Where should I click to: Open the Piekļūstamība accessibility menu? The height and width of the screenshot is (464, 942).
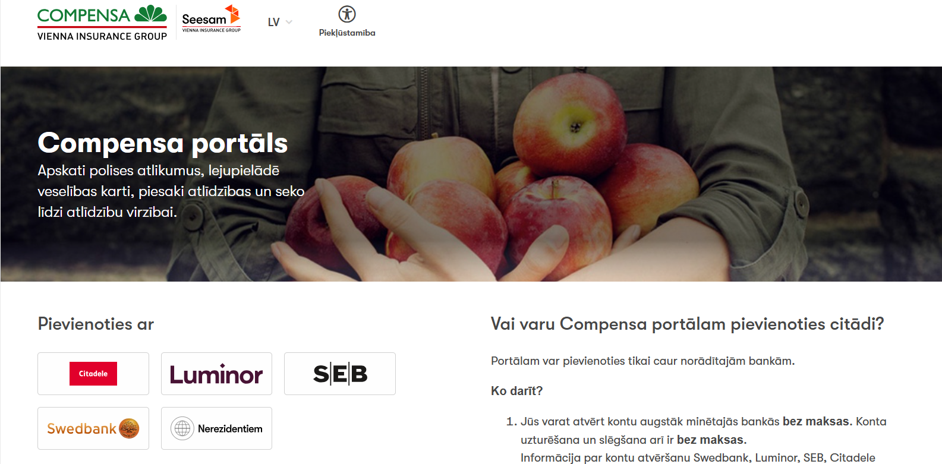tap(347, 22)
